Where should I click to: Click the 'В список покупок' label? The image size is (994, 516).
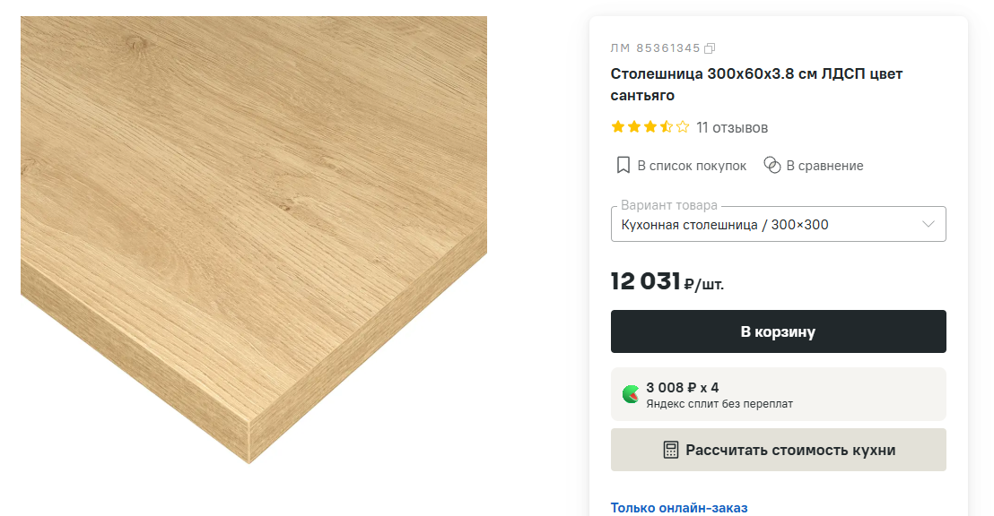[x=692, y=166]
